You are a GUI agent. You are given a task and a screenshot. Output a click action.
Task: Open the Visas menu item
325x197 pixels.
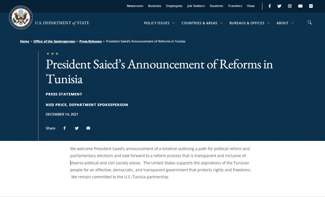coord(251,6)
